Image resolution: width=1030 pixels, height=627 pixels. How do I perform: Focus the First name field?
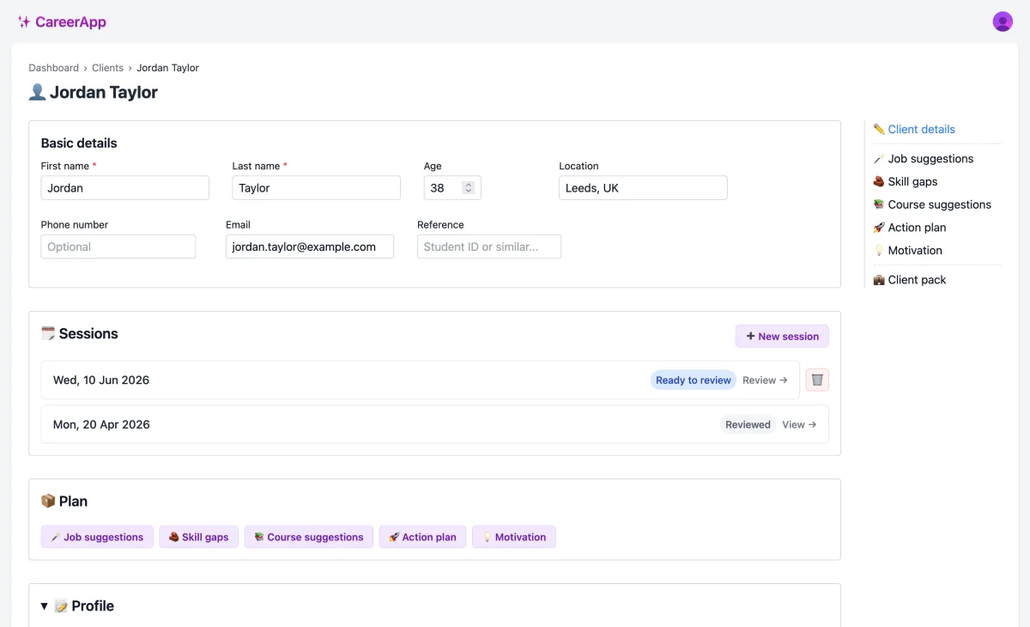point(125,188)
